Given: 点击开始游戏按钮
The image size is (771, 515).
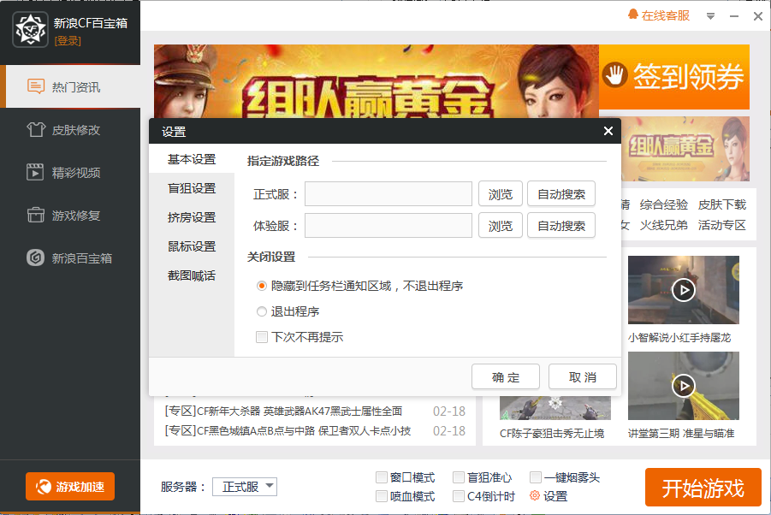Looking at the screenshot, I should 702,485.
